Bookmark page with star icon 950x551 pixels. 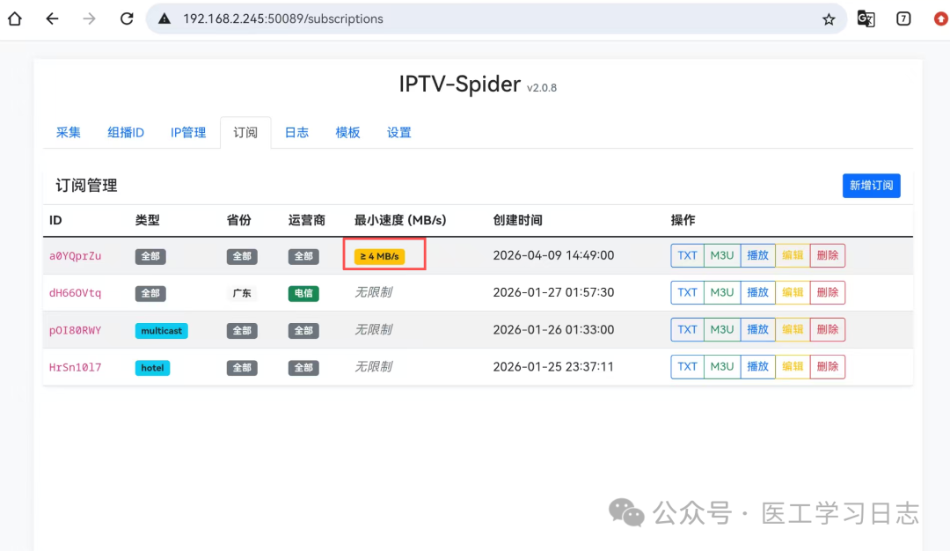tap(829, 19)
